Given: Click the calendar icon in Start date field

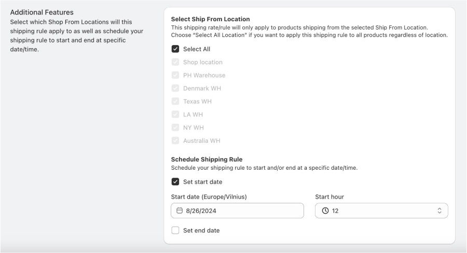Looking at the screenshot, I should (x=180, y=211).
